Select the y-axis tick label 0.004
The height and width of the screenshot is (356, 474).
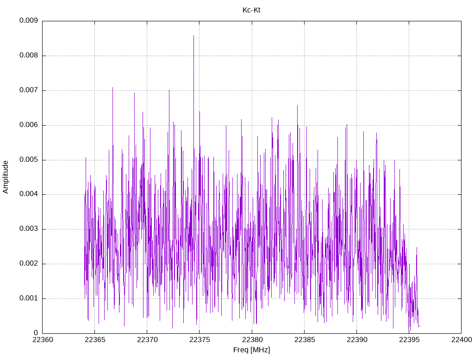[29, 194]
